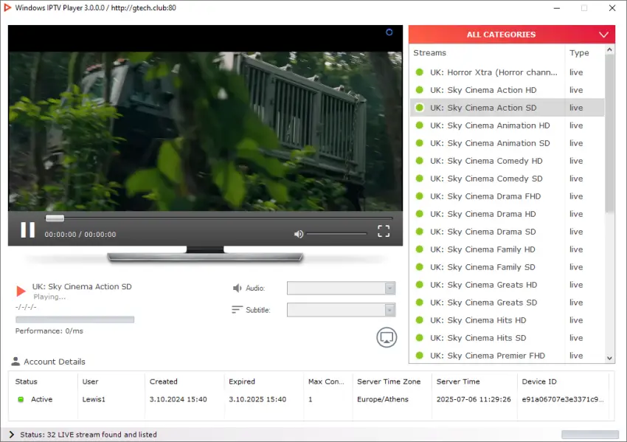
Task: Open the Audio track dropdown
Action: click(x=341, y=288)
